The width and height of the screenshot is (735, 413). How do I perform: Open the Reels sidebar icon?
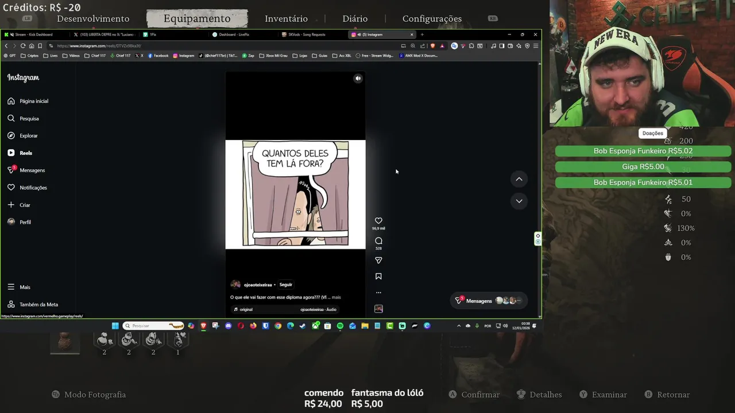(11, 153)
